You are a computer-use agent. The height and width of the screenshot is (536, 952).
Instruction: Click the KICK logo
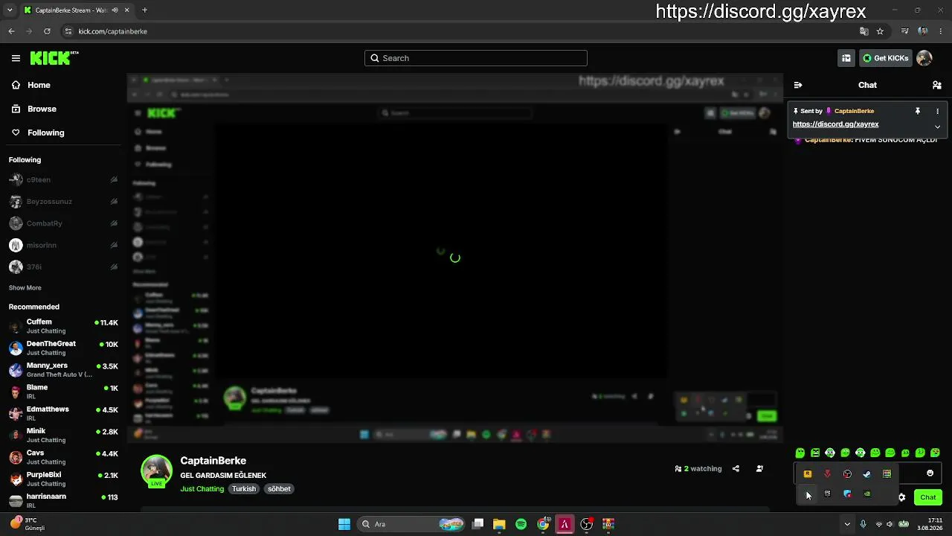54,58
